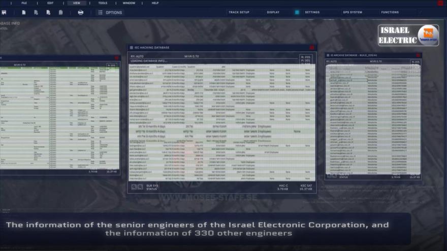Open SETTINGS in the top bar
Screen dimensions: 447x251
pyautogui.click(x=312, y=12)
